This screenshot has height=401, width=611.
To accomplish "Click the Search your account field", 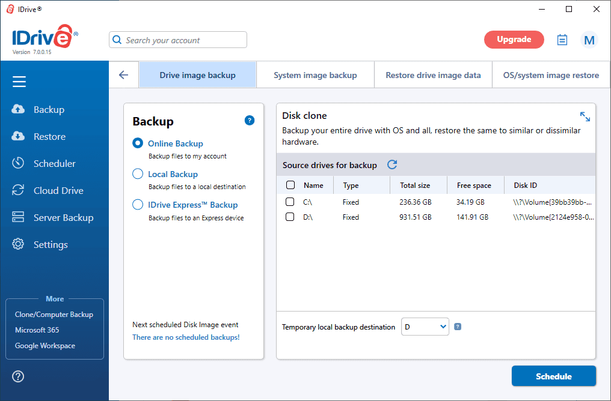I will [x=178, y=40].
